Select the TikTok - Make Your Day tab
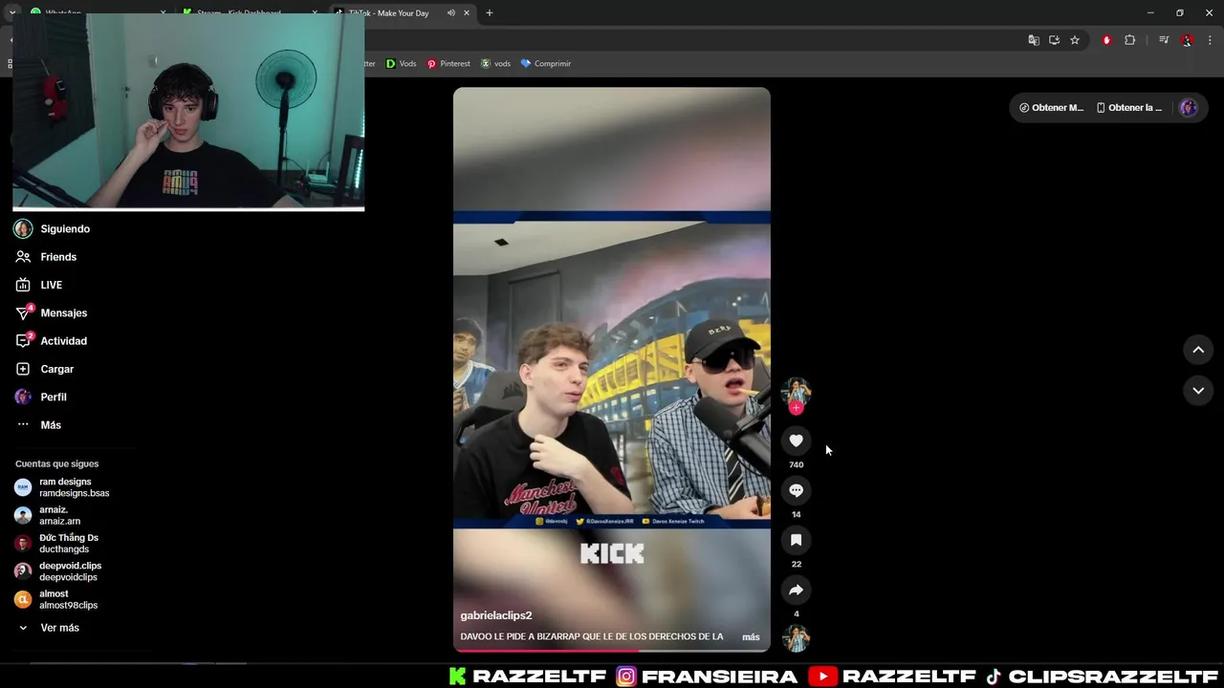Screen dimensions: 1224x688 [402, 12]
